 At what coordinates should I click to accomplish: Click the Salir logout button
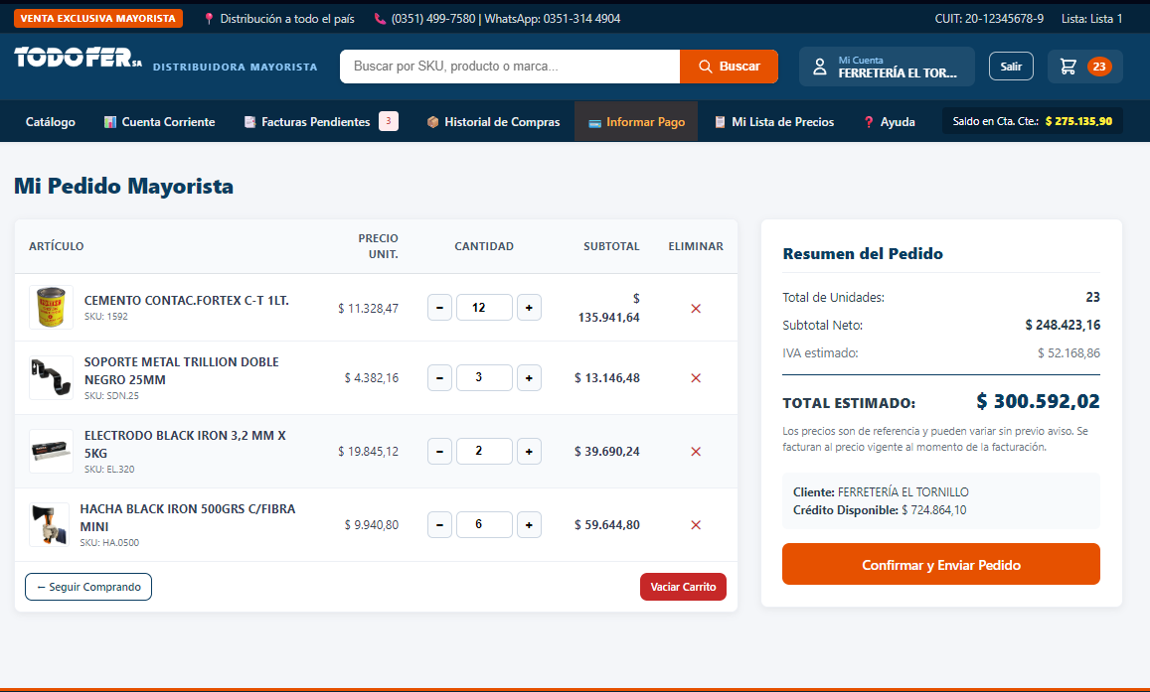[x=1012, y=67]
